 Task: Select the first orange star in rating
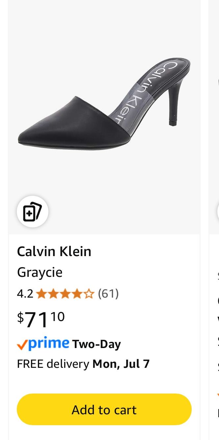42,293
